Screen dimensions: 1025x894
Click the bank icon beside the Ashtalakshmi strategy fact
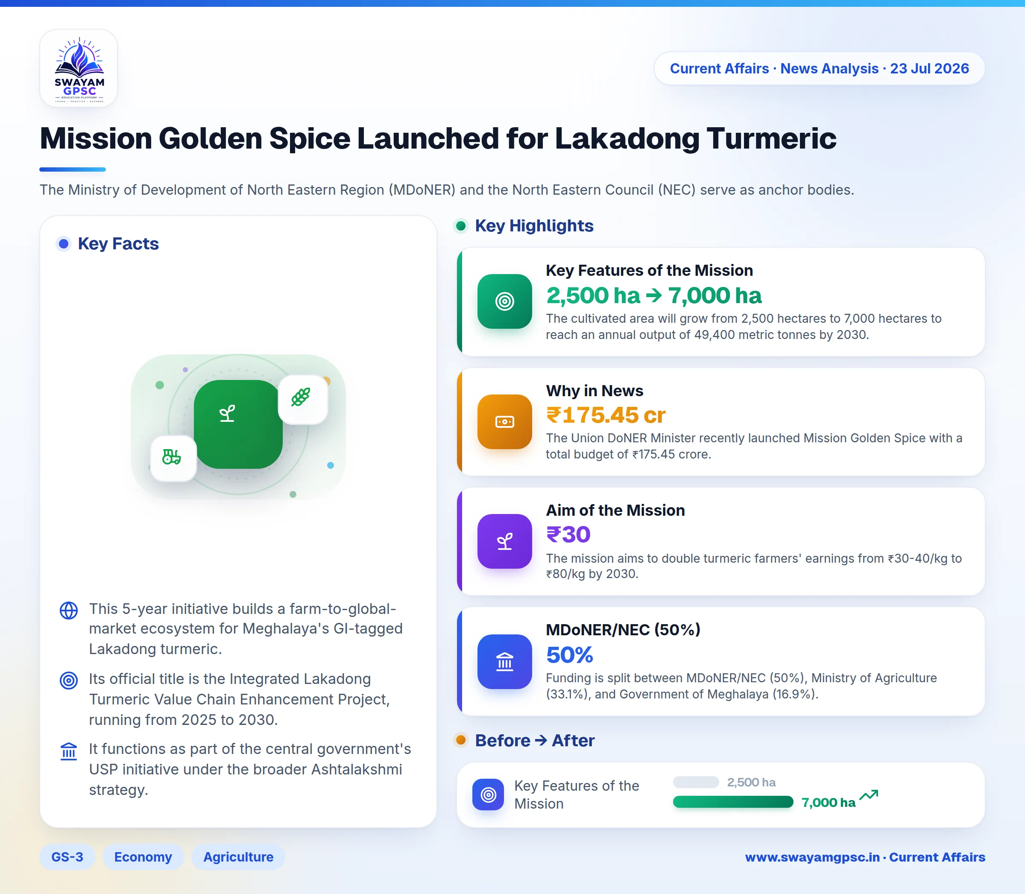(69, 751)
